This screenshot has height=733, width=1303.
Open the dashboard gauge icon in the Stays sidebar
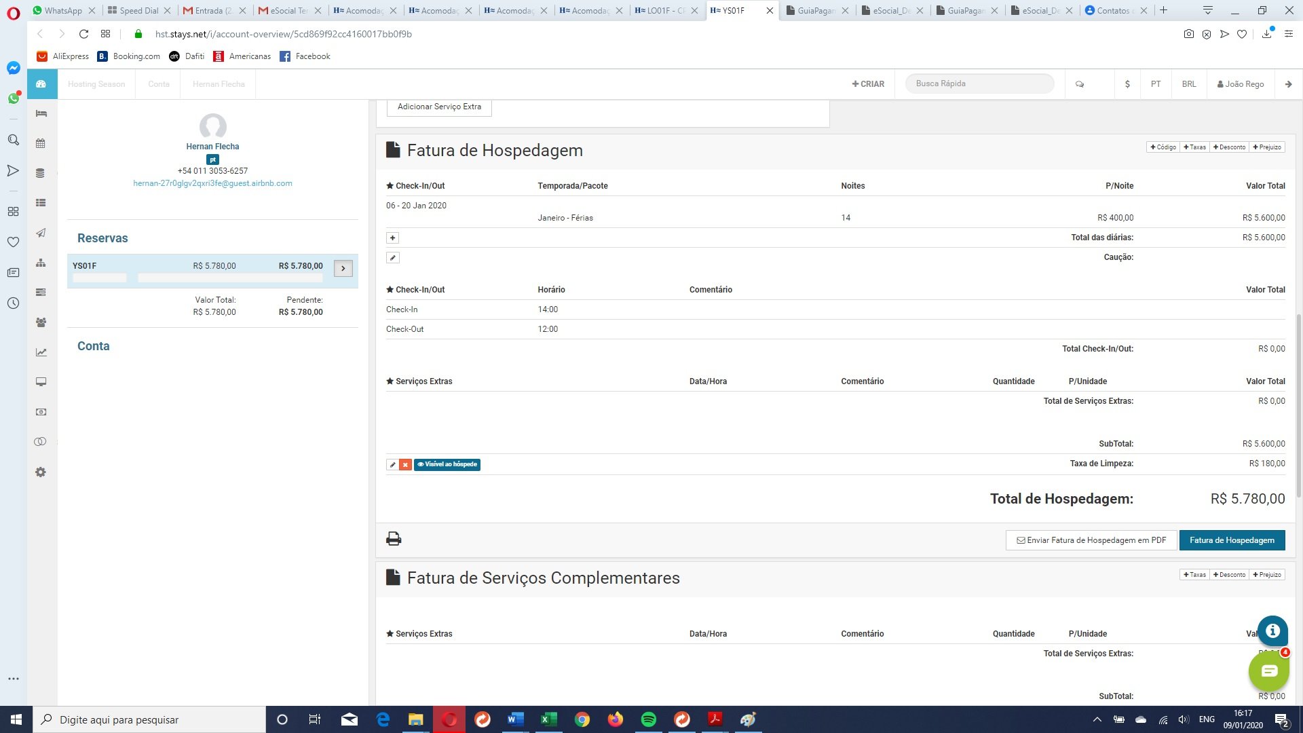pos(41,84)
